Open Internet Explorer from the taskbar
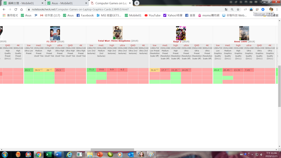281x158 pixels. (69, 154)
